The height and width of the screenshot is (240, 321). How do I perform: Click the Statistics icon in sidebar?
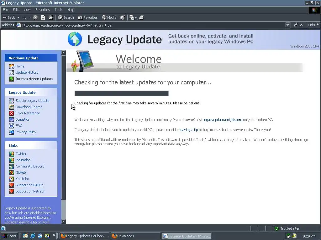(12, 120)
